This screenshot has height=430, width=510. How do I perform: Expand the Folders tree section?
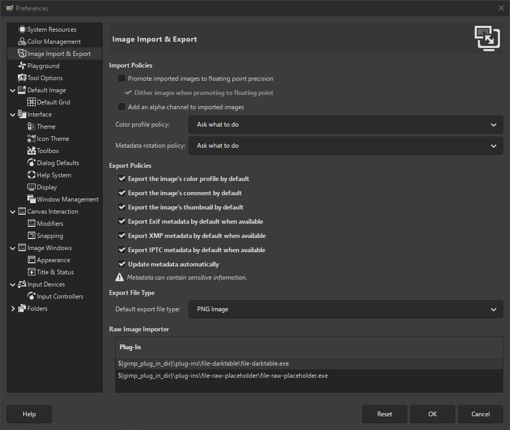13,308
